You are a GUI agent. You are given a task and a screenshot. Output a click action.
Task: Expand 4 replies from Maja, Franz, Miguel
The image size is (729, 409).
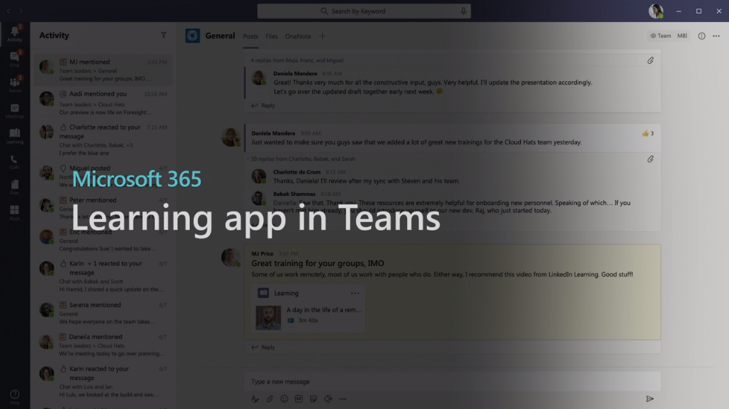click(297, 60)
